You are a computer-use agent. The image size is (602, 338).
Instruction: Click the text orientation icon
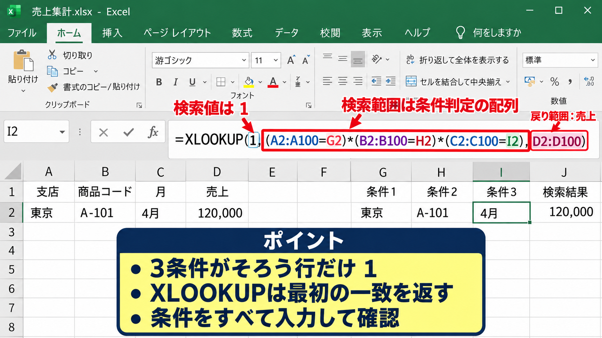point(377,59)
